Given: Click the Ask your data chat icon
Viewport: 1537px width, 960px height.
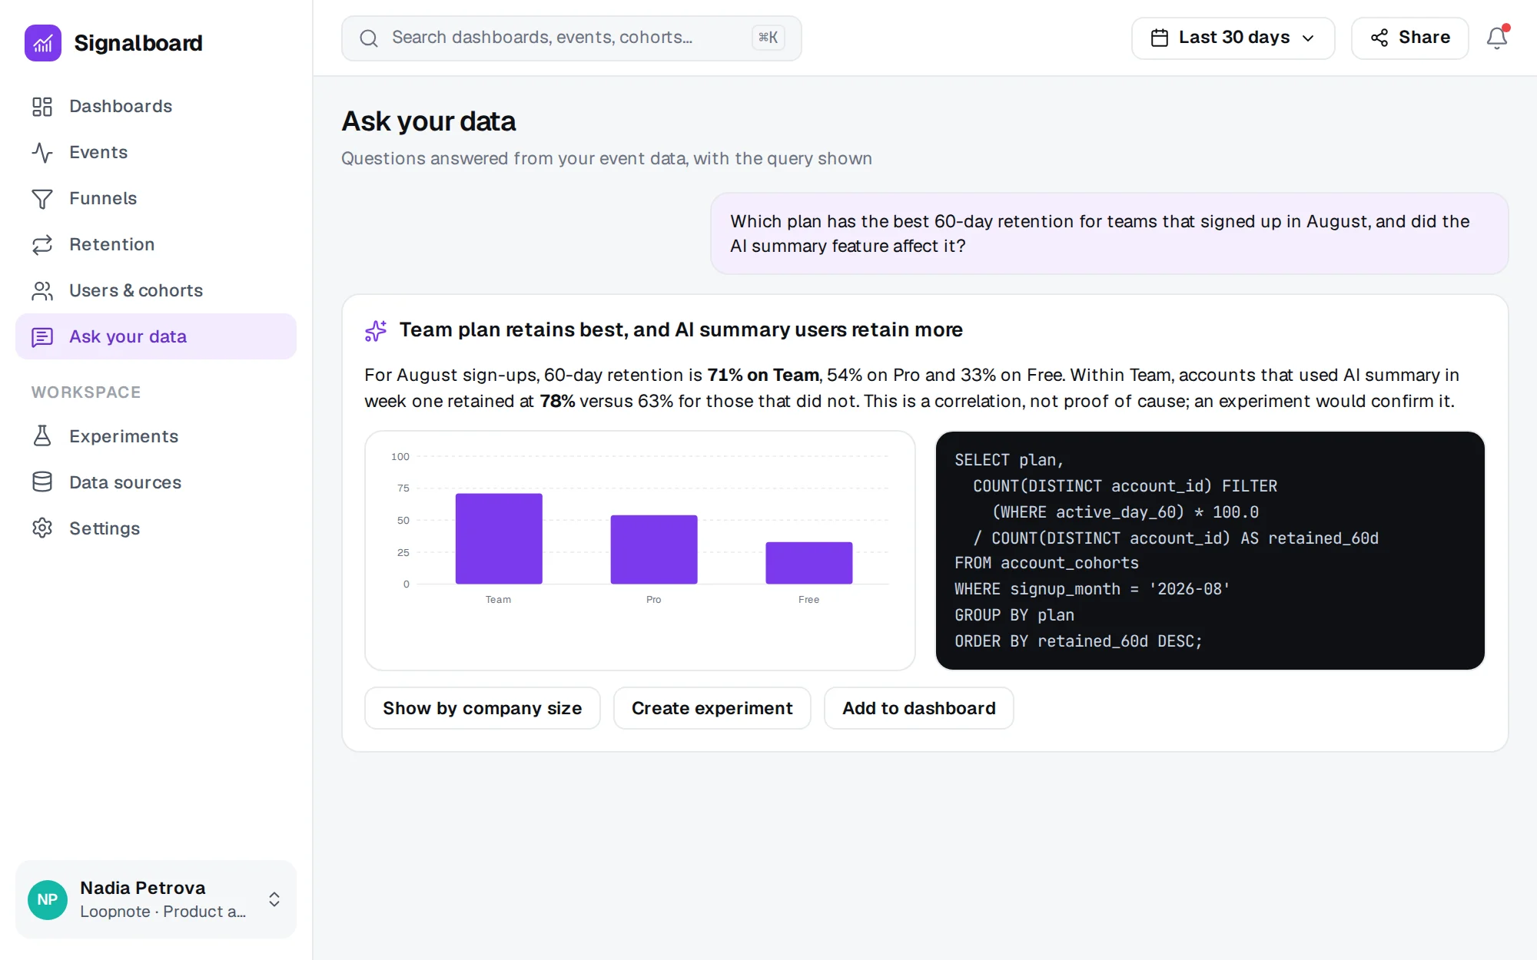Looking at the screenshot, I should point(42,337).
